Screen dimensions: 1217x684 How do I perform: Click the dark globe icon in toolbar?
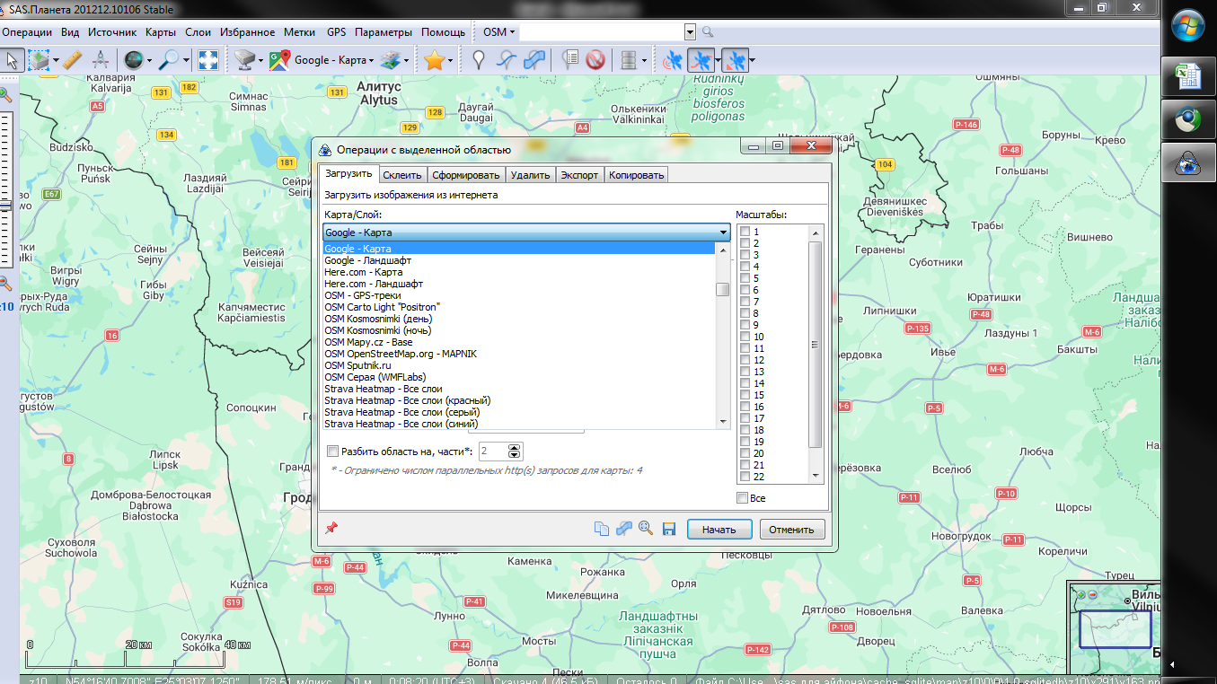coord(133,60)
